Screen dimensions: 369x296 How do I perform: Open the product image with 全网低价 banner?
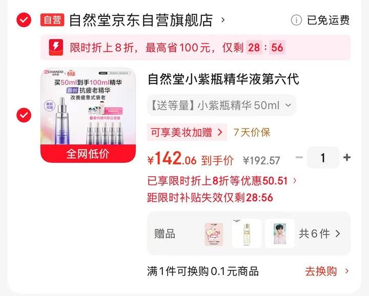pyautogui.click(x=88, y=115)
